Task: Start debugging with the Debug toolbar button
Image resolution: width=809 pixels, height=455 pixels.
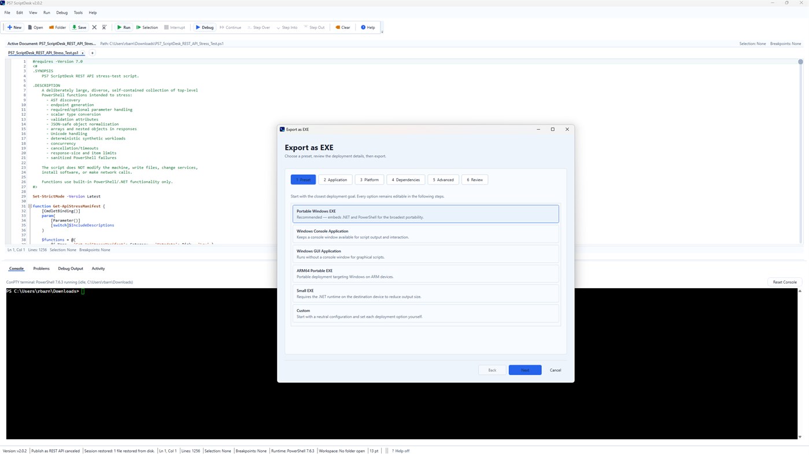Action: (x=205, y=27)
